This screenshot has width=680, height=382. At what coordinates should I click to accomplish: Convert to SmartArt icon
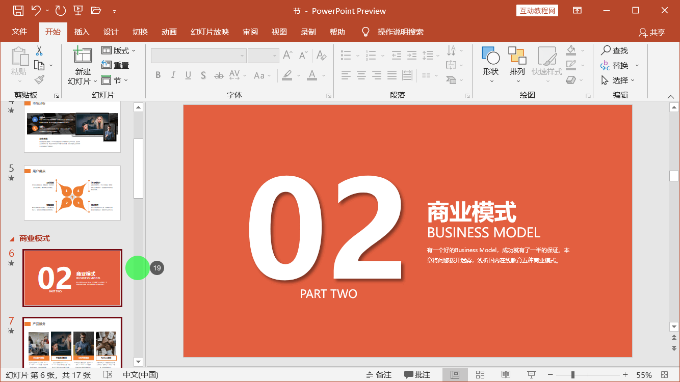(452, 80)
